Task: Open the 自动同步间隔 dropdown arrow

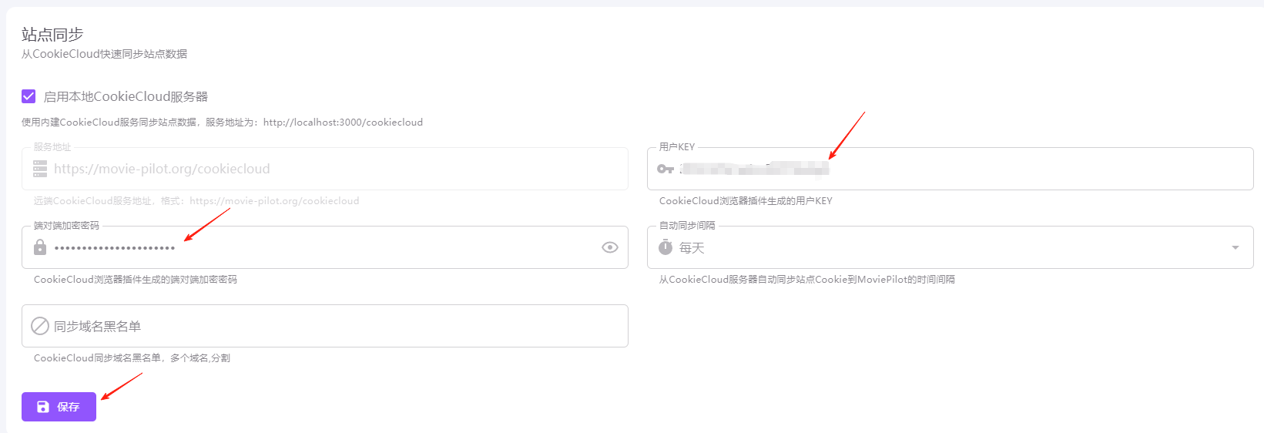Action: 1235,247
